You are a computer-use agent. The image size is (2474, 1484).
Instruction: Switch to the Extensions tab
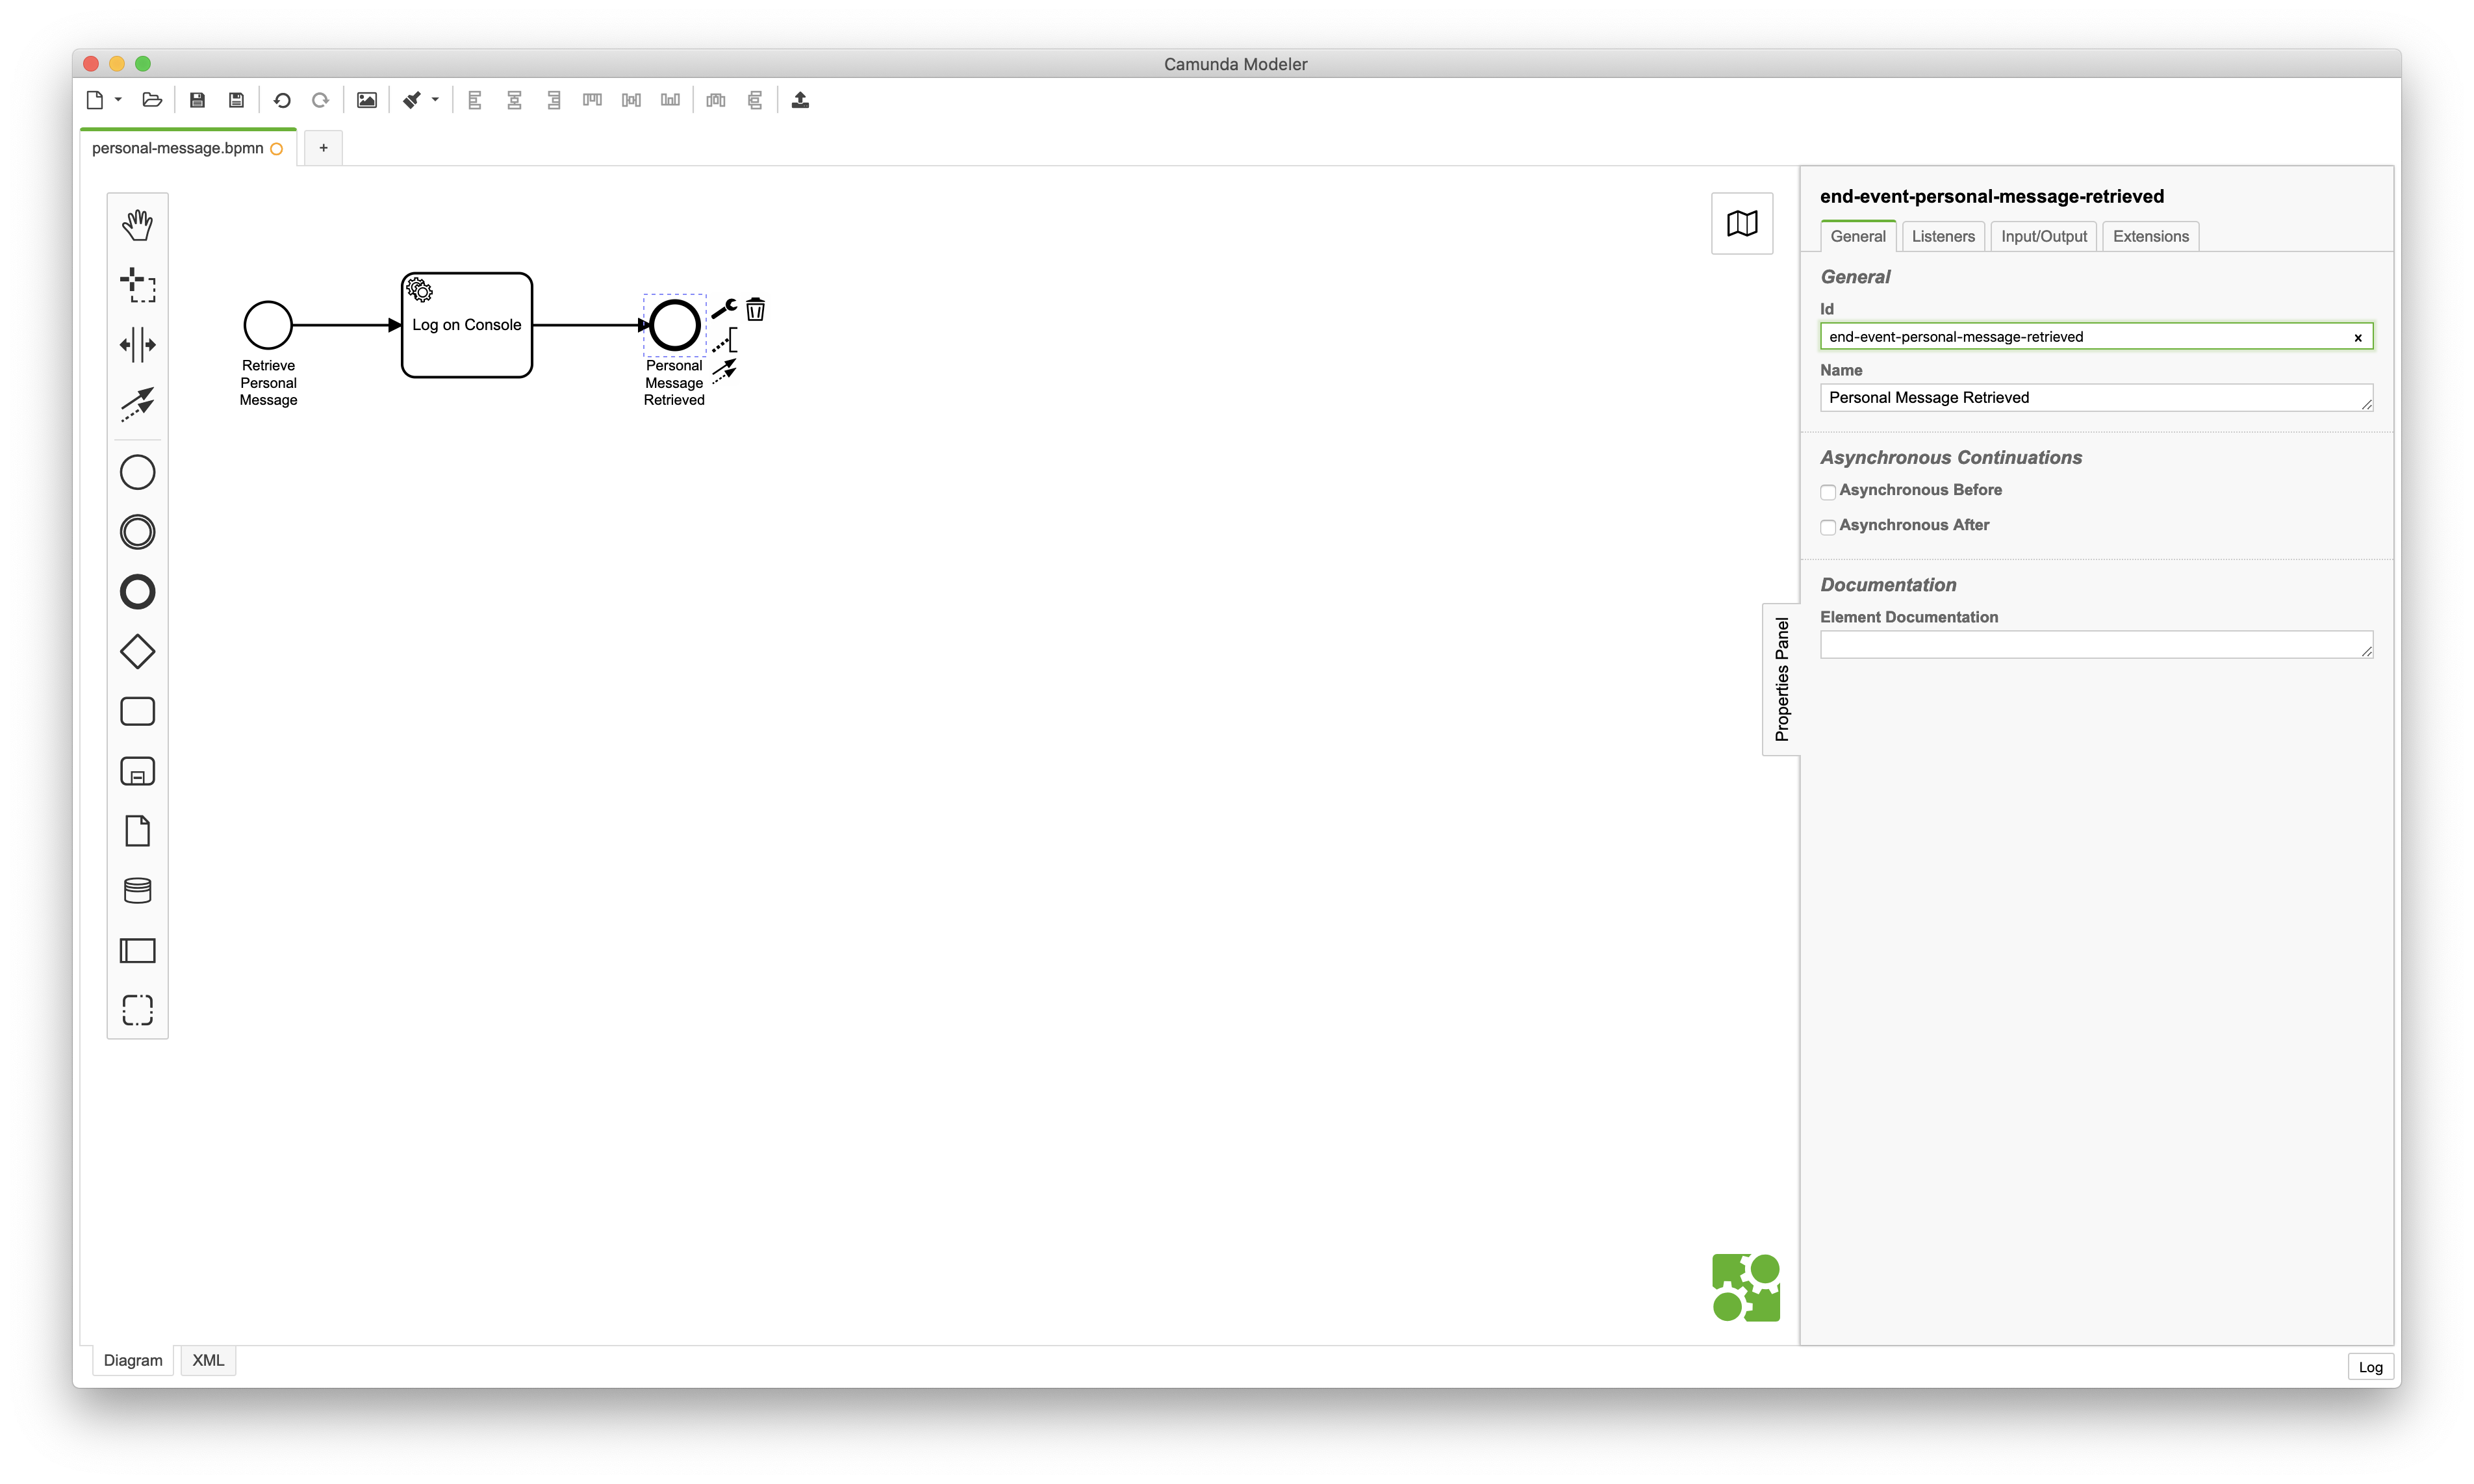pos(2150,236)
